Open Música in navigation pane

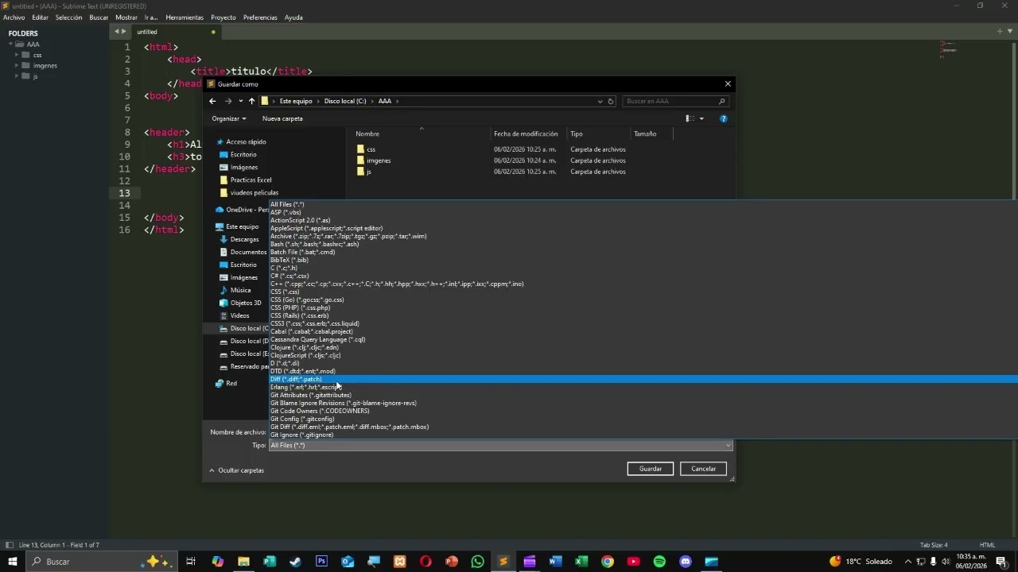240,290
